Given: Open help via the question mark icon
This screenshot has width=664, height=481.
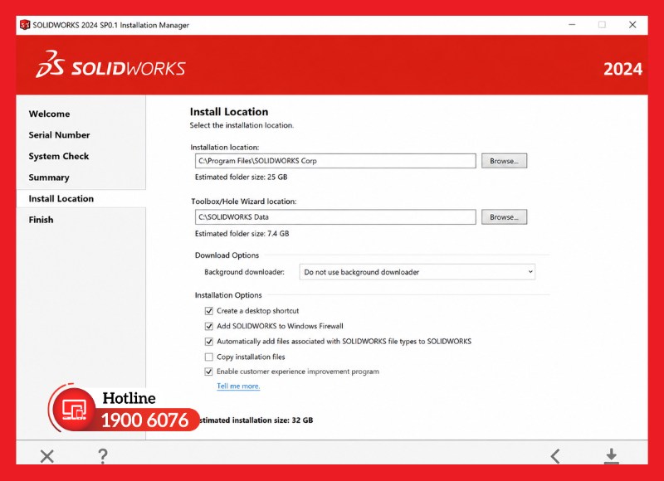Looking at the screenshot, I should pos(102,456).
